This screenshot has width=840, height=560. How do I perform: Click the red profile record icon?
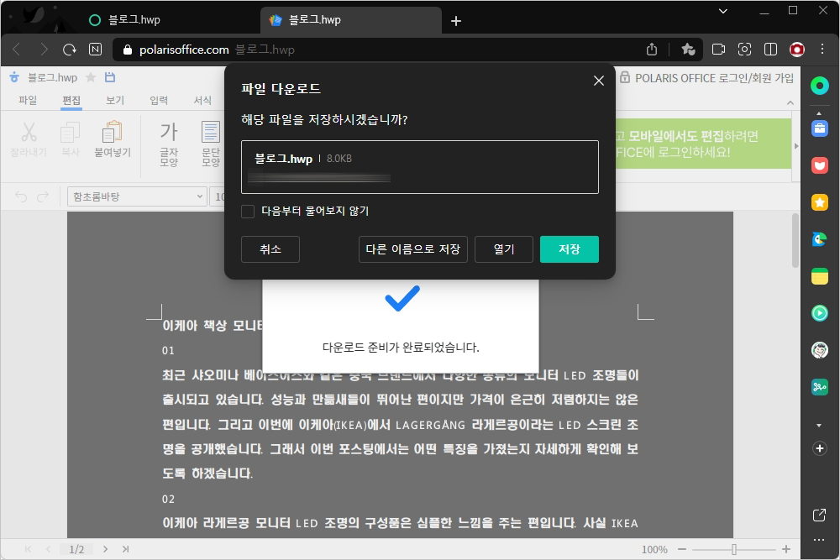pos(797,50)
